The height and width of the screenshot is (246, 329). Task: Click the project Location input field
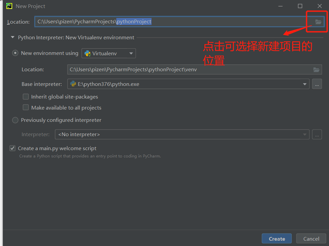(166, 21)
